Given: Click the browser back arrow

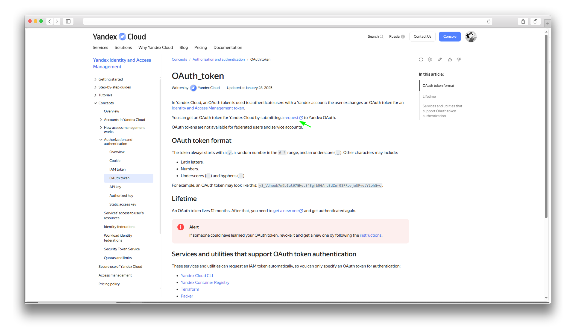Looking at the screenshot, I should coord(50,21).
